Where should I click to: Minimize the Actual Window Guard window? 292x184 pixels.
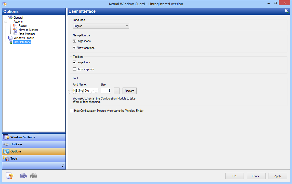click(x=269, y=4)
